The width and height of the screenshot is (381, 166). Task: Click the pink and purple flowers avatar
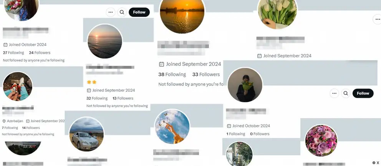tap(321, 141)
